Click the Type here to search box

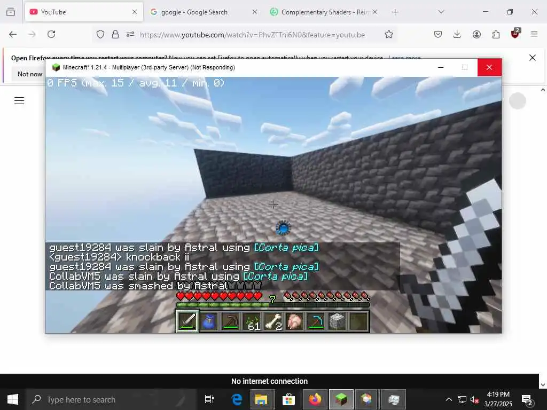[112, 399]
